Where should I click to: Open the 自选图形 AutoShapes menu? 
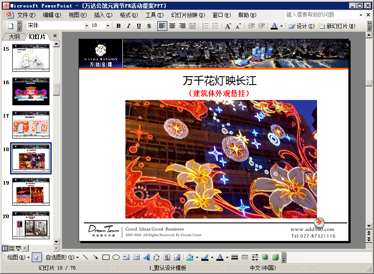tap(62, 257)
